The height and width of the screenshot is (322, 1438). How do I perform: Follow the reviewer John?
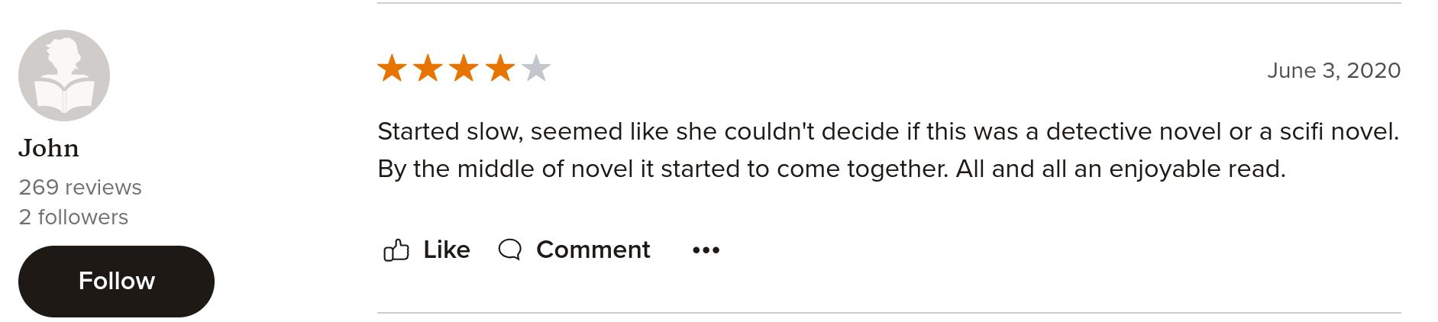pos(116,281)
